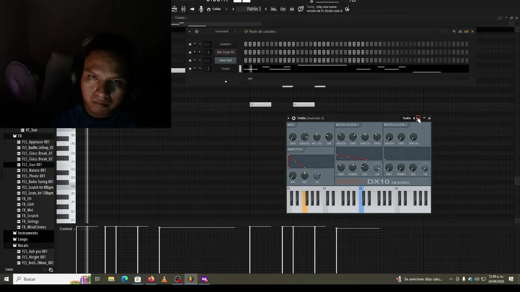This screenshot has height=292, width=520.
Task: Select FLS_Radio Tuning 001 sample
Action: tap(37, 182)
